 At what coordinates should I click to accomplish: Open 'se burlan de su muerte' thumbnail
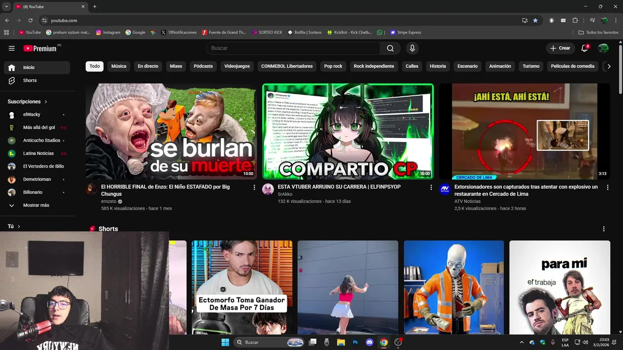[x=171, y=131]
